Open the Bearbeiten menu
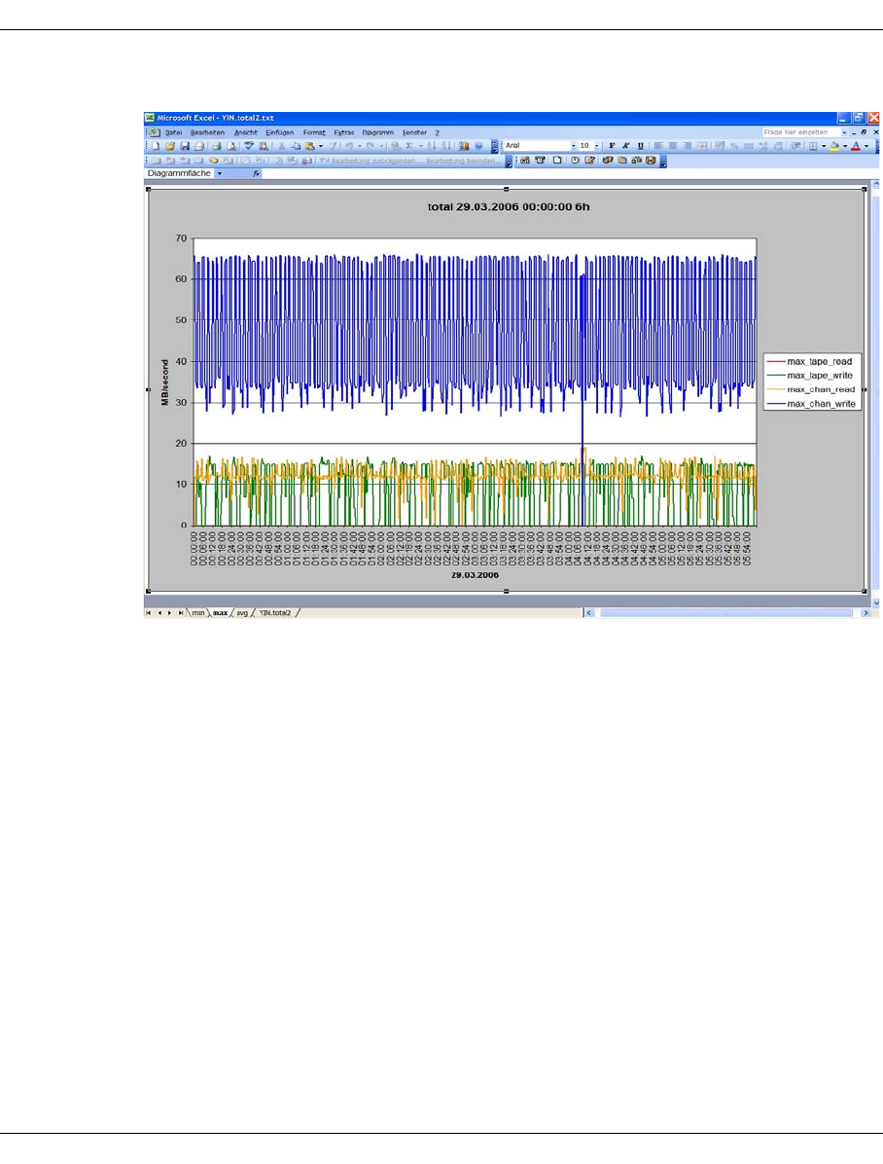 click(207, 132)
